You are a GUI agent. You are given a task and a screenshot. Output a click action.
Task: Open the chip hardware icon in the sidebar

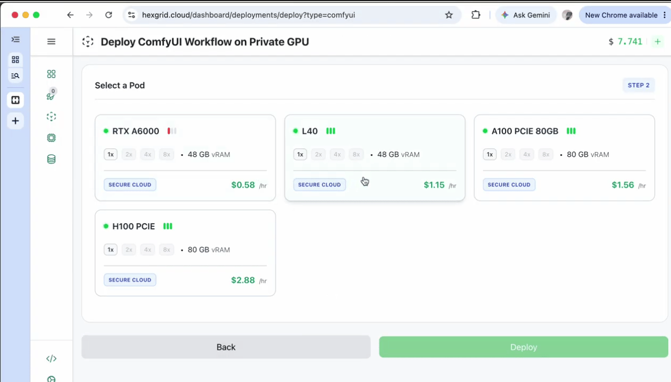(x=51, y=138)
